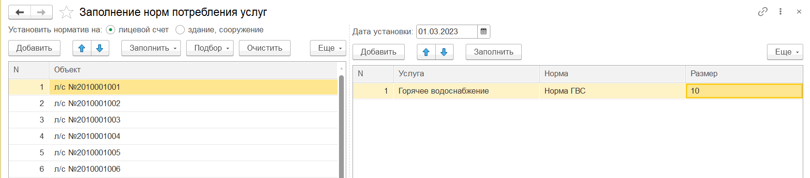This screenshot has height=178, width=810.
Task: Click the Норма ГВС cell
Action: point(612,91)
